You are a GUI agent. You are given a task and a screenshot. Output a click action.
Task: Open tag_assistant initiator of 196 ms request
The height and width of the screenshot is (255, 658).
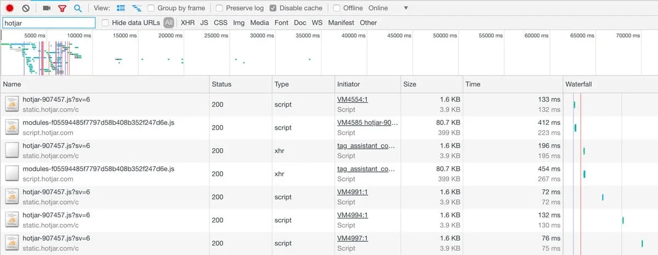click(x=366, y=146)
